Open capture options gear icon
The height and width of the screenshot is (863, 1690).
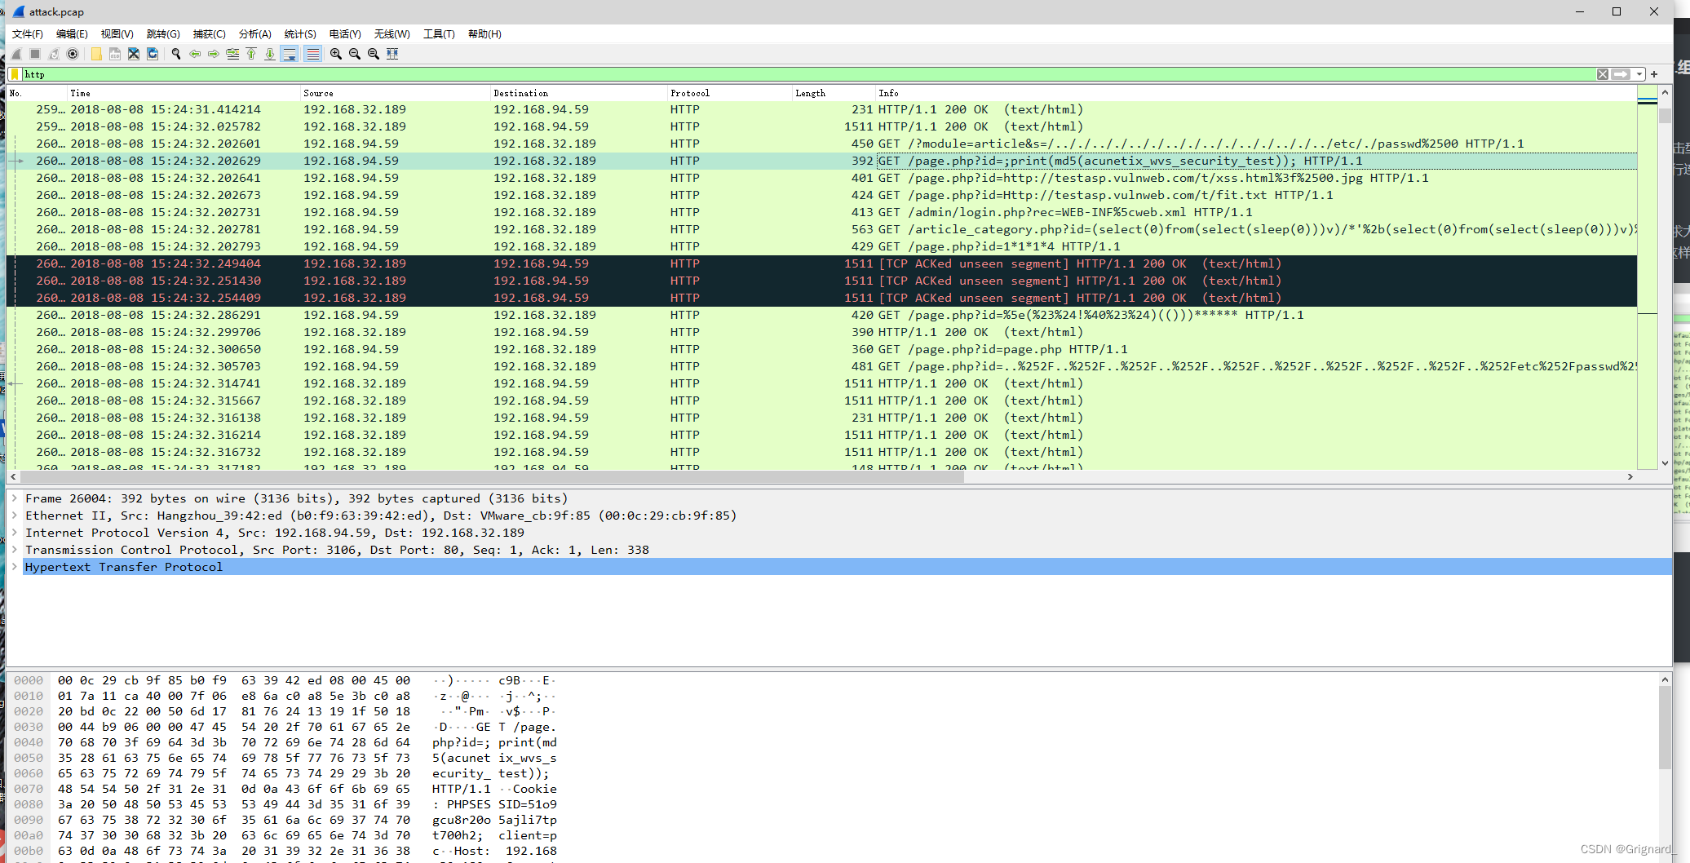[73, 54]
